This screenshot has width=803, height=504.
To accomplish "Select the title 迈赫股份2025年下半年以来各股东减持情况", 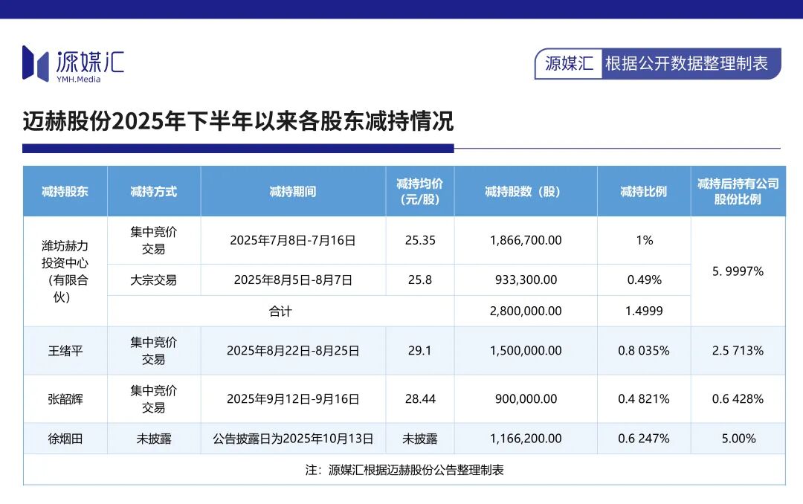I will click(238, 121).
